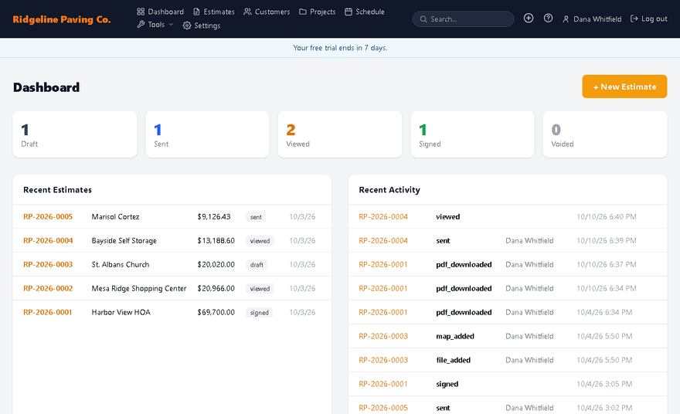Click the log out arrow icon

[x=634, y=19]
